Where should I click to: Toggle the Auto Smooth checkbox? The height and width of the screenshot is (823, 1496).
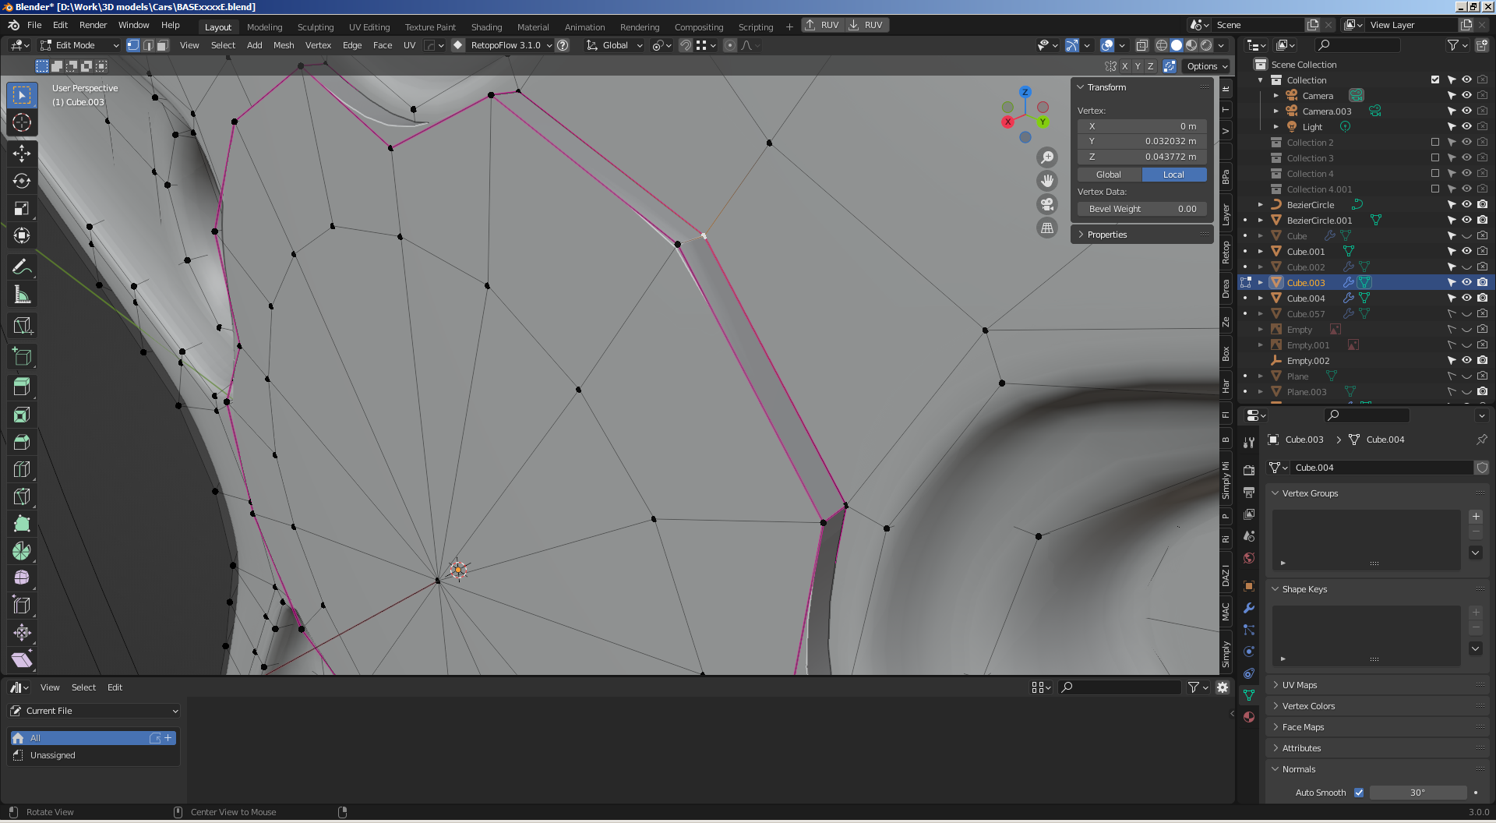click(1359, 793)
